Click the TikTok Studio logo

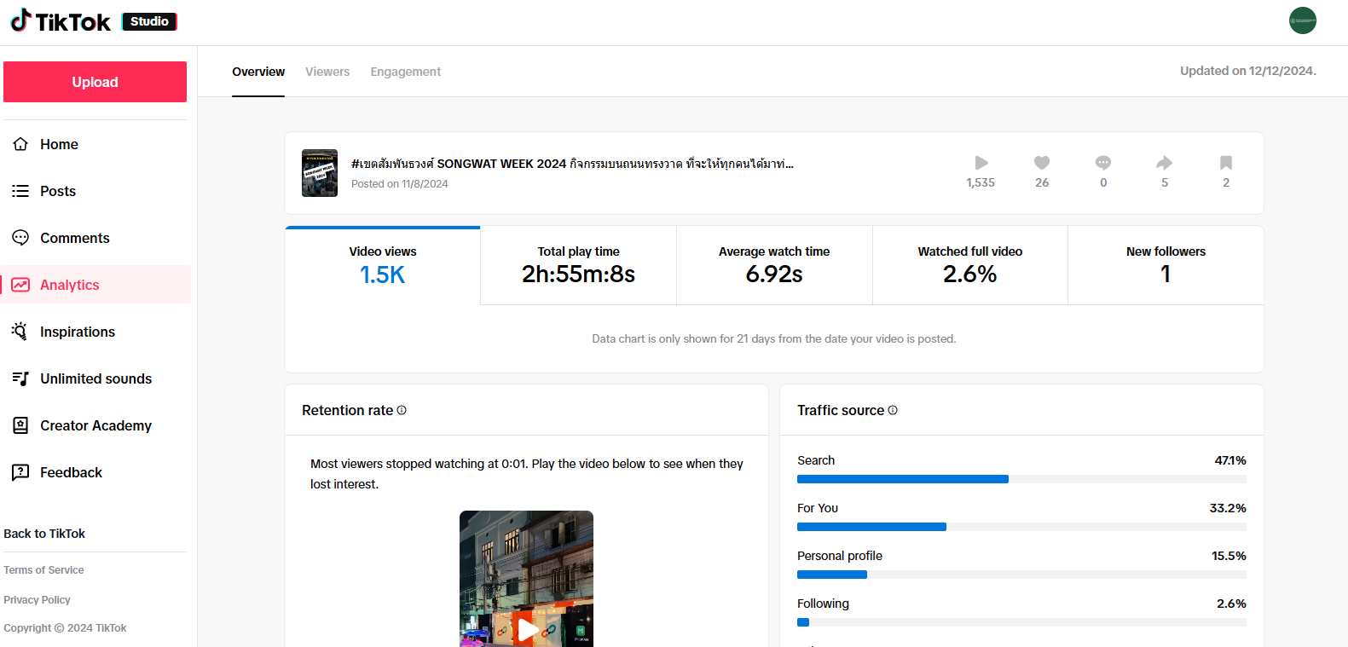[93, 21]
